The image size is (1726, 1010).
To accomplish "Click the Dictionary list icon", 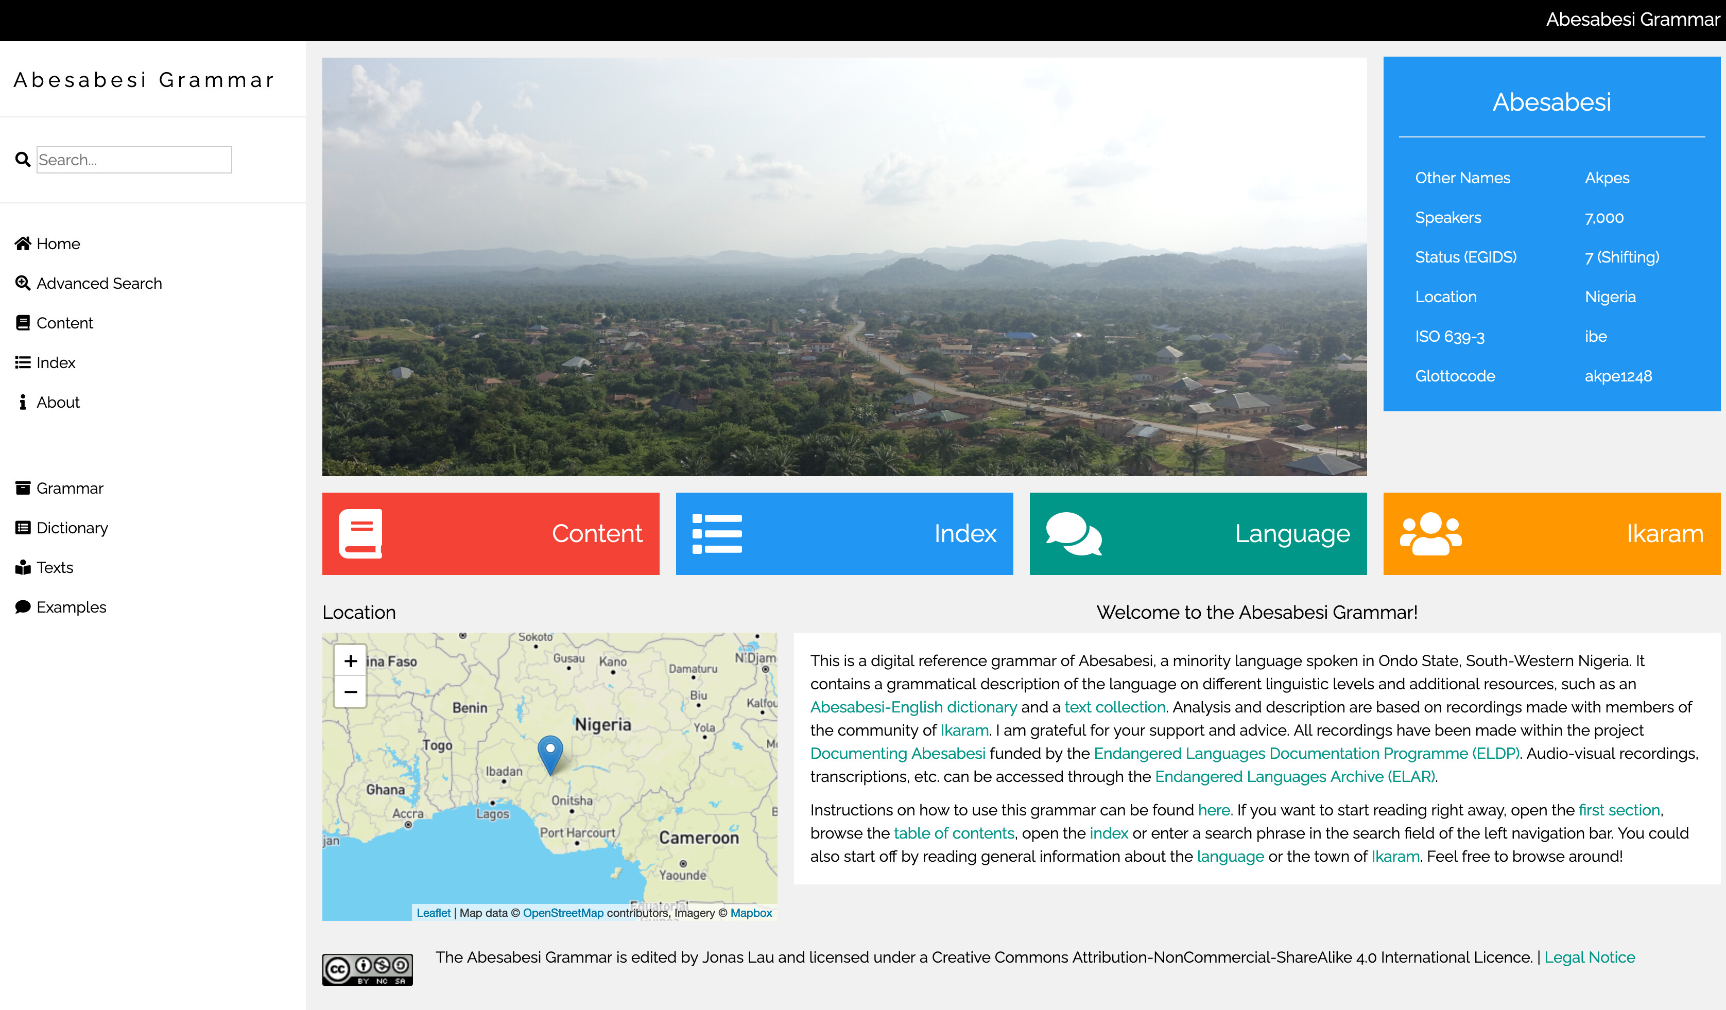I will tap(23, 528).
